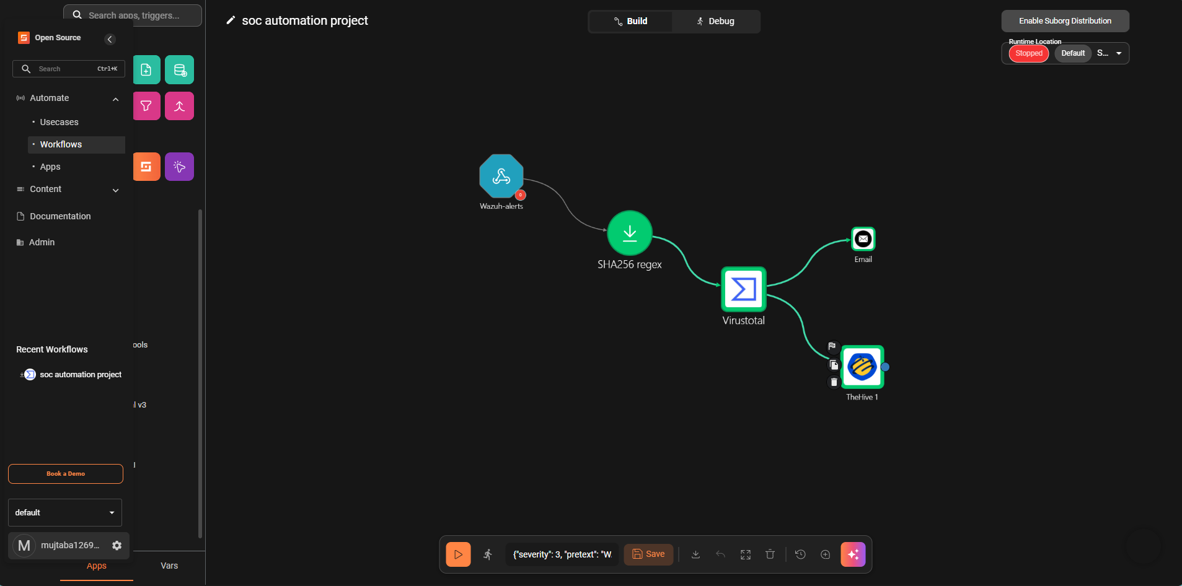Open workflow revision history clock icon
Screen dimensions: 1182x586
coord(800,554)
